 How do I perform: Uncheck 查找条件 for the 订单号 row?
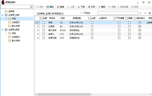[x=140, y=26]
